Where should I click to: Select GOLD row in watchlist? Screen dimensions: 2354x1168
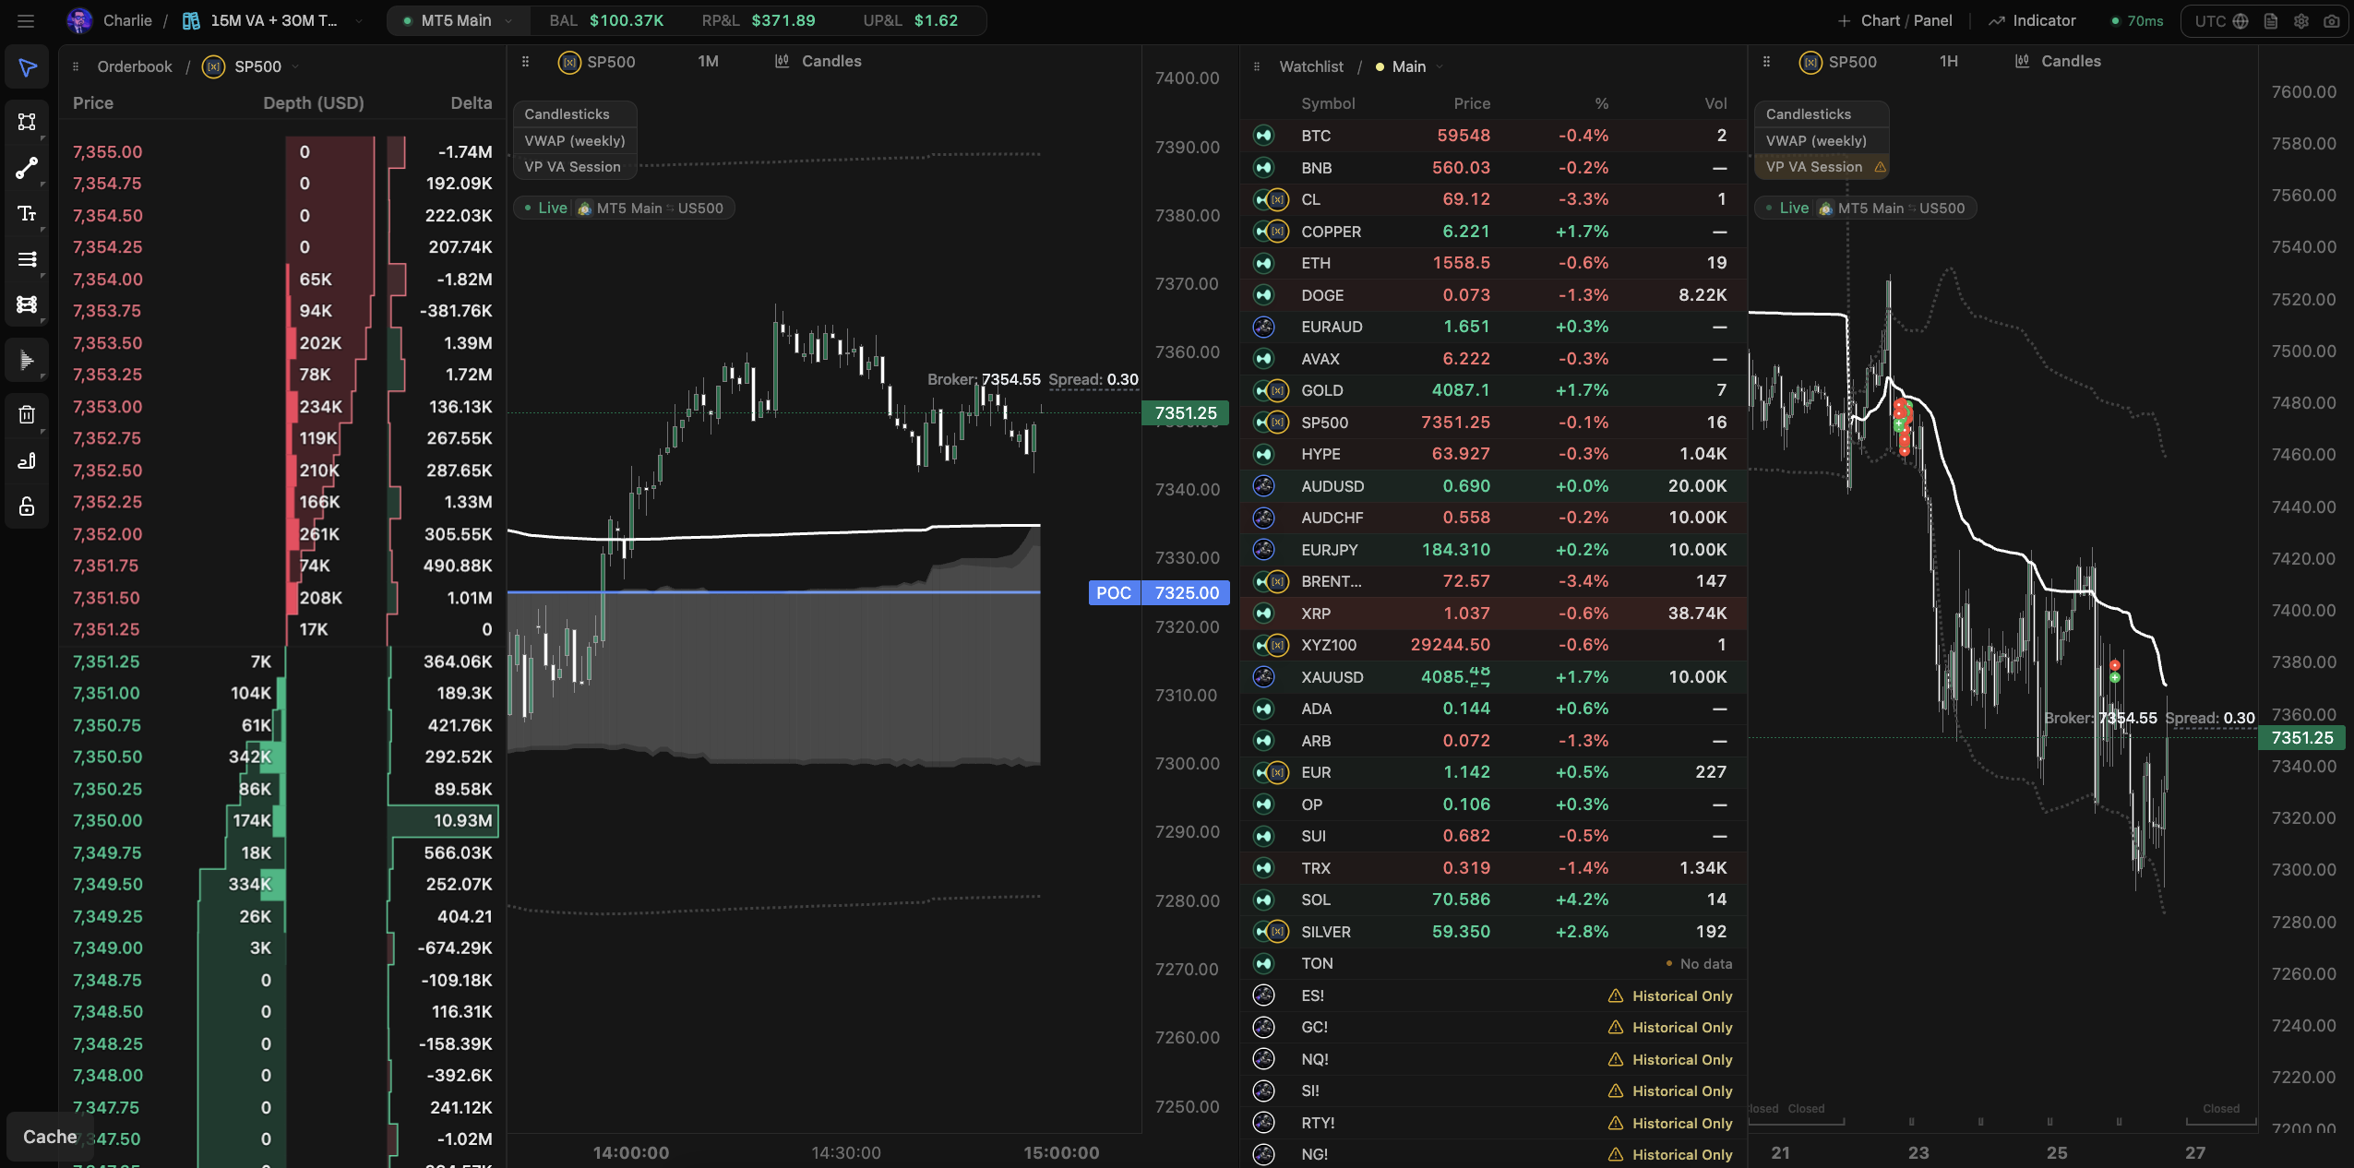click(x=1493, y=391)
